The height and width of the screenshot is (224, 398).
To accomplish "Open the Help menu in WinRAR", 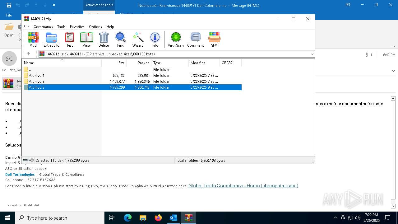I will 110,27.
